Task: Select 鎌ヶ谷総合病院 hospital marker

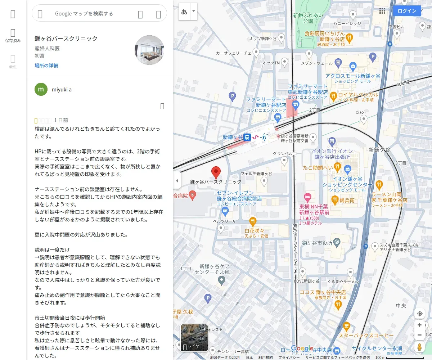Action: 193,195
